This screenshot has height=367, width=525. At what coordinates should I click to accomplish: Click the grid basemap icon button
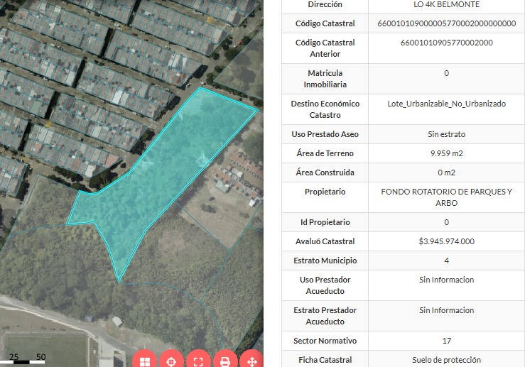[x=145, y=361]
